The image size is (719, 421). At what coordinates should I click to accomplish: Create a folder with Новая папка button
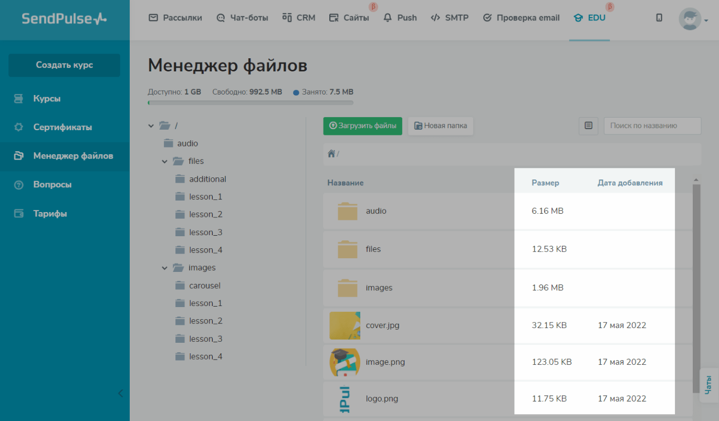point(441,126)
